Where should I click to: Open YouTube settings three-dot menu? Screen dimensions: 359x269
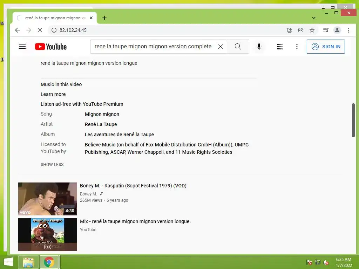tap(297, 47)
